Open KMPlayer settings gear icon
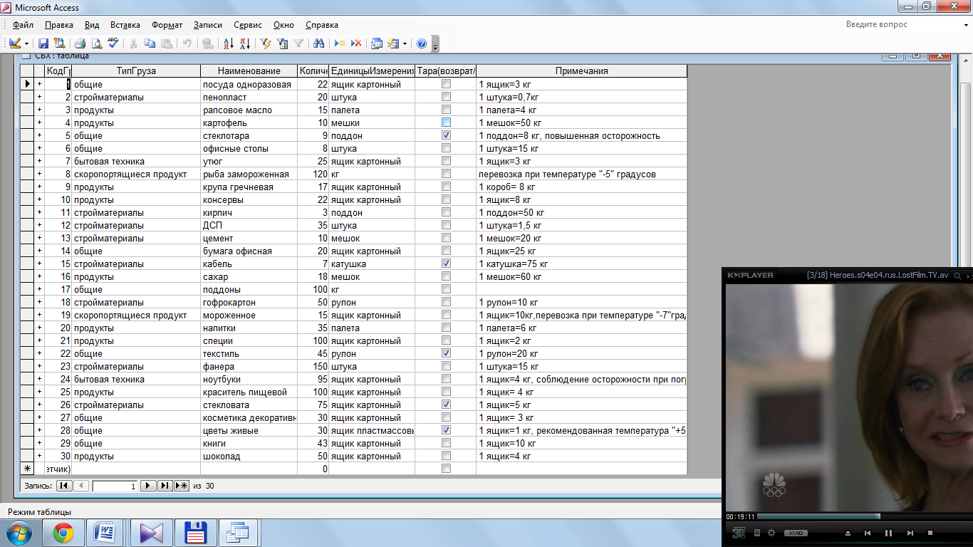 771,533
